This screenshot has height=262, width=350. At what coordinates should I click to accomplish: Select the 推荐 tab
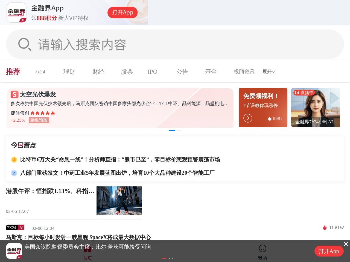pyautogui.click(x=13, y=72)
